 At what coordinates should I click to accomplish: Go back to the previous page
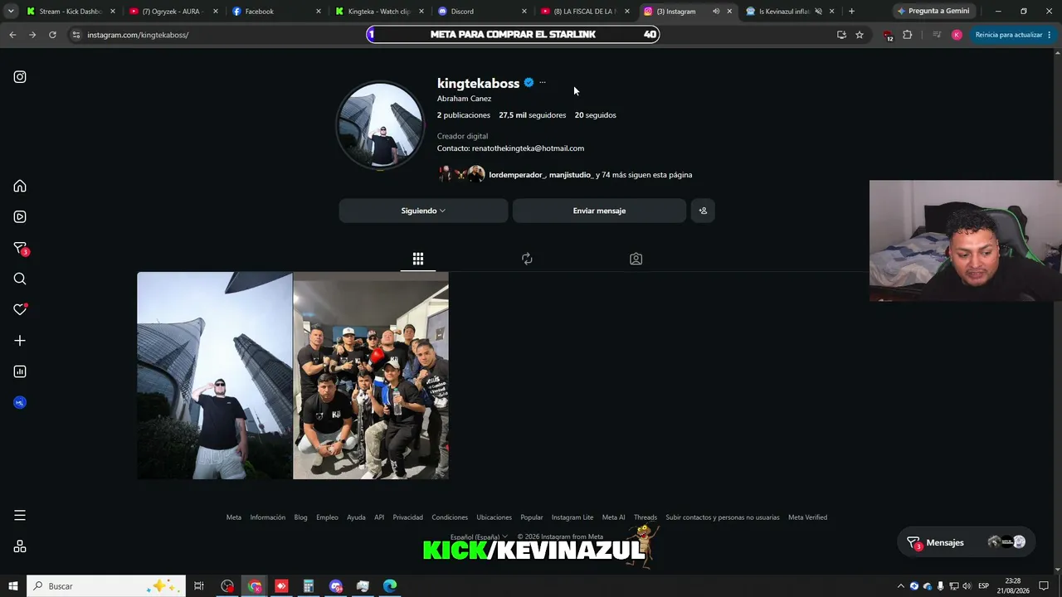tap(12, 35)
